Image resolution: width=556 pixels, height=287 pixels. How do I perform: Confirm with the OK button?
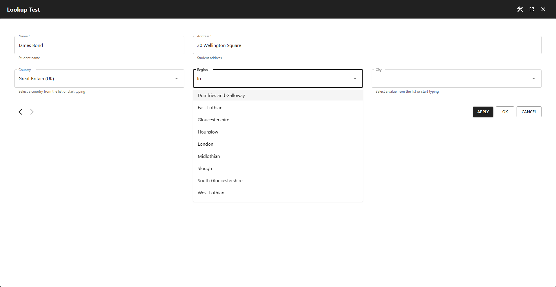[505, 112]
